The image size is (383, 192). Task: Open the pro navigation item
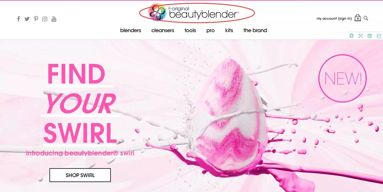(x=211, y=30)
